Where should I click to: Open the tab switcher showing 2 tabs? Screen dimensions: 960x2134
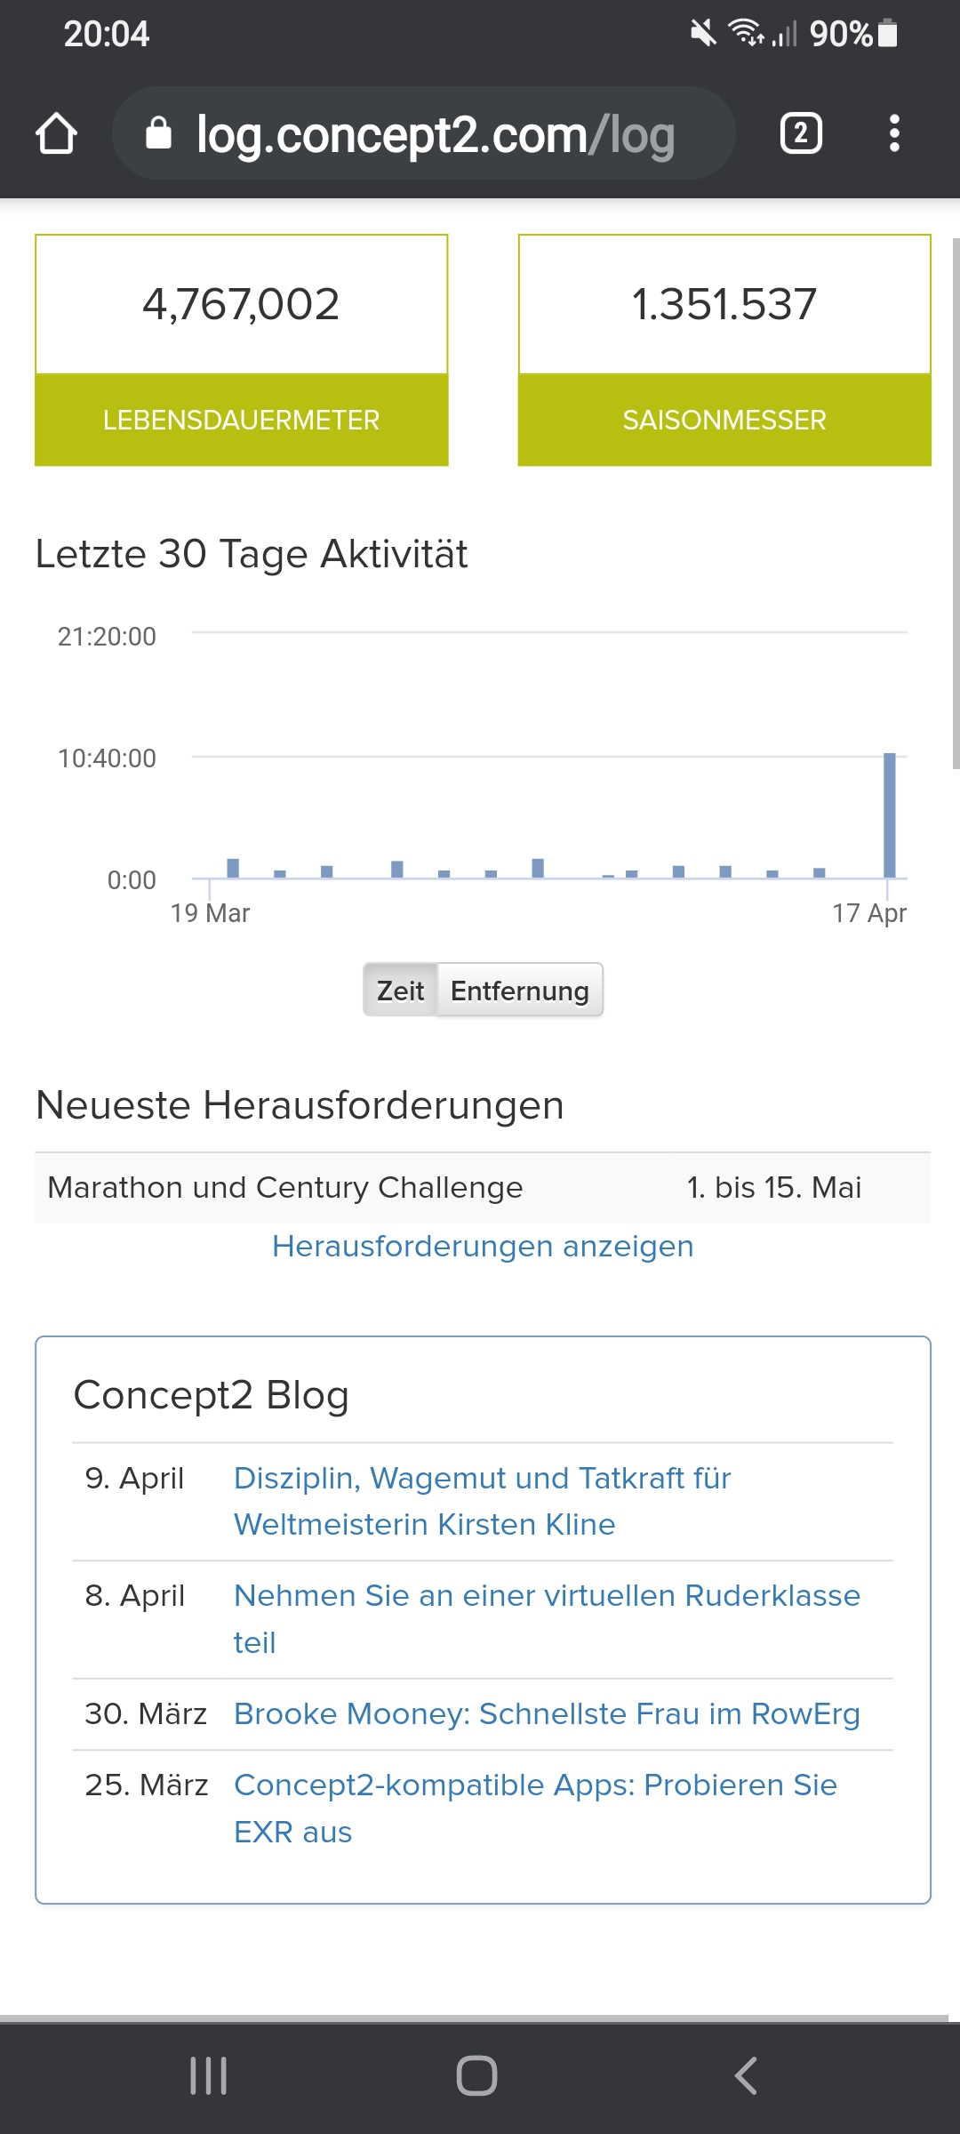pos(801,133)
